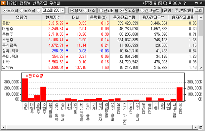The image size is (205, 131).
Task: Click the duplicate window icon
Action: [x=165, y=3]
